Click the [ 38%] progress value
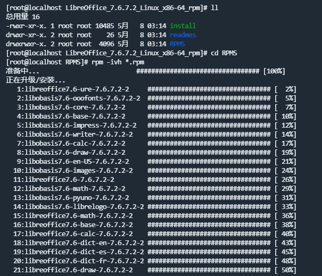322x276 pixels. coord(285,224)
